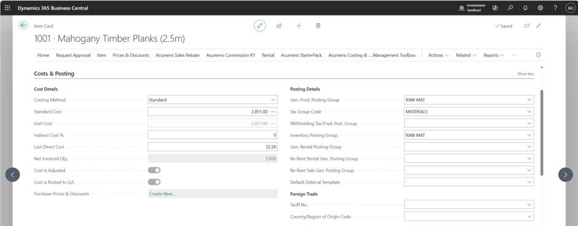Click the Saved status indicator

[x=504, y=26]
